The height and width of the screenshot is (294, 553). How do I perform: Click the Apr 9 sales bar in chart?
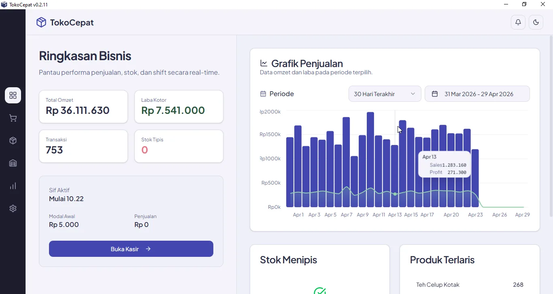(362, 171)
